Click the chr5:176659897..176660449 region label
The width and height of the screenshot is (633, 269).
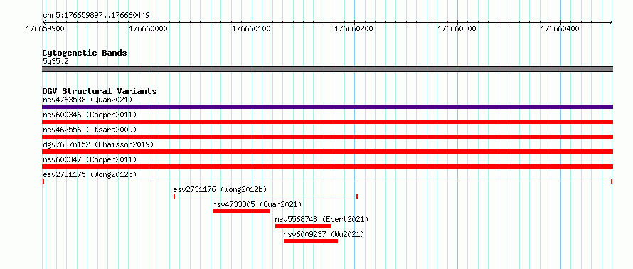96,16
